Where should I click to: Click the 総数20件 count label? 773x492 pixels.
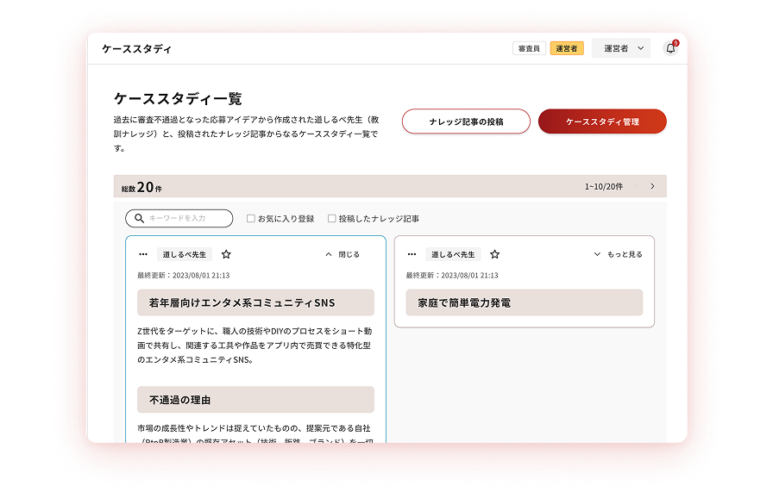[x=141, y=187]
